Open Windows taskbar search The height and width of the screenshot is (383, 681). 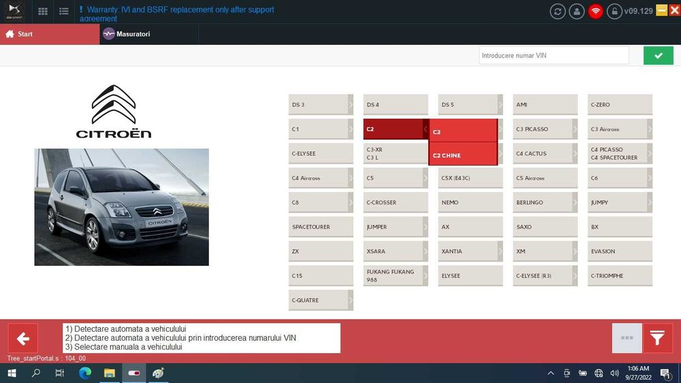click(36, 373)
